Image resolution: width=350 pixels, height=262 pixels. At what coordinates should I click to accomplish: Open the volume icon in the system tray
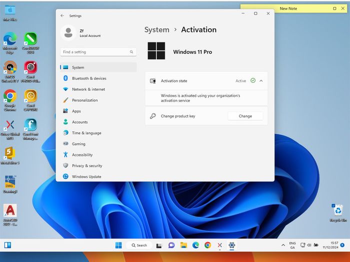click(x=309, y=245)
